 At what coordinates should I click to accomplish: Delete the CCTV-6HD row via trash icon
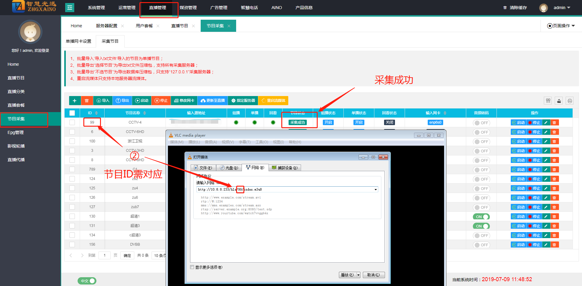[554, 132]
